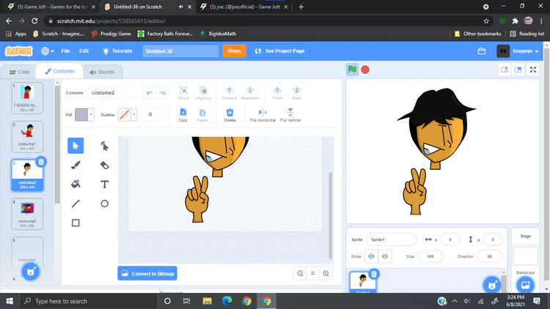The width and height of the screenshot is (550, 309).
Task: Move selection Forward one layer
Action: click(230, 93)
